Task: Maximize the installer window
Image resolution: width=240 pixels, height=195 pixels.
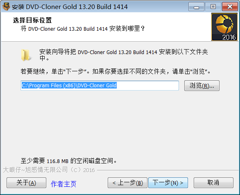Action: (213, 7)
